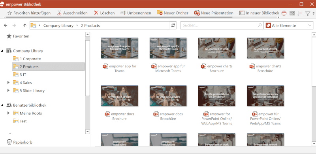Click the filter funnel icon
The width and height of the screenshot is (316, 163).
308,13
